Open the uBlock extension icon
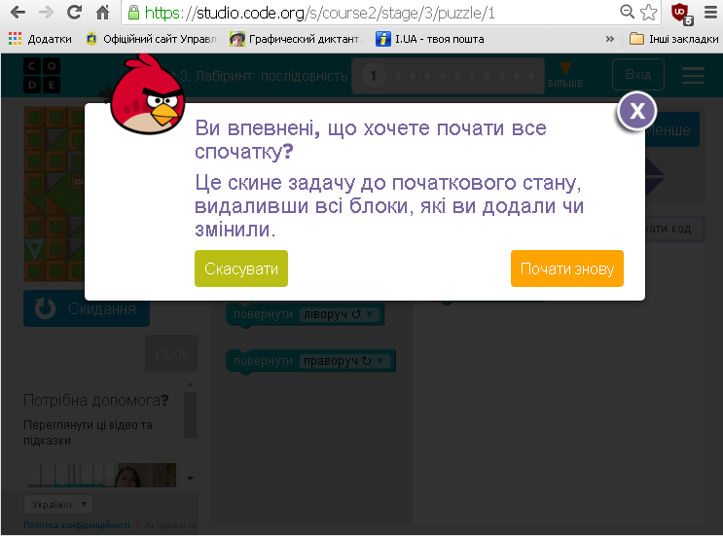 [x=681, y=13]
